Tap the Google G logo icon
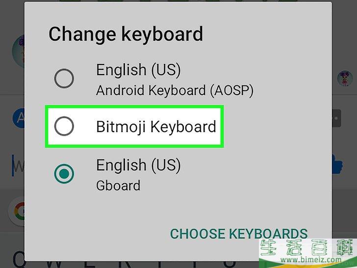The height and width of the screenshot is (268, 357). [x=17, y=211]
